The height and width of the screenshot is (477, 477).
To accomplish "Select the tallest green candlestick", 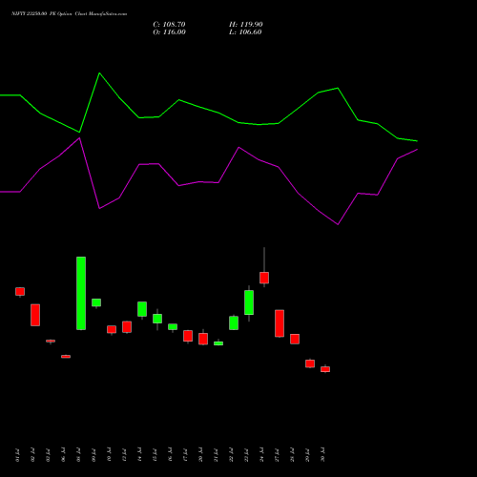I will pyautogui.click(x=81, y=293).
